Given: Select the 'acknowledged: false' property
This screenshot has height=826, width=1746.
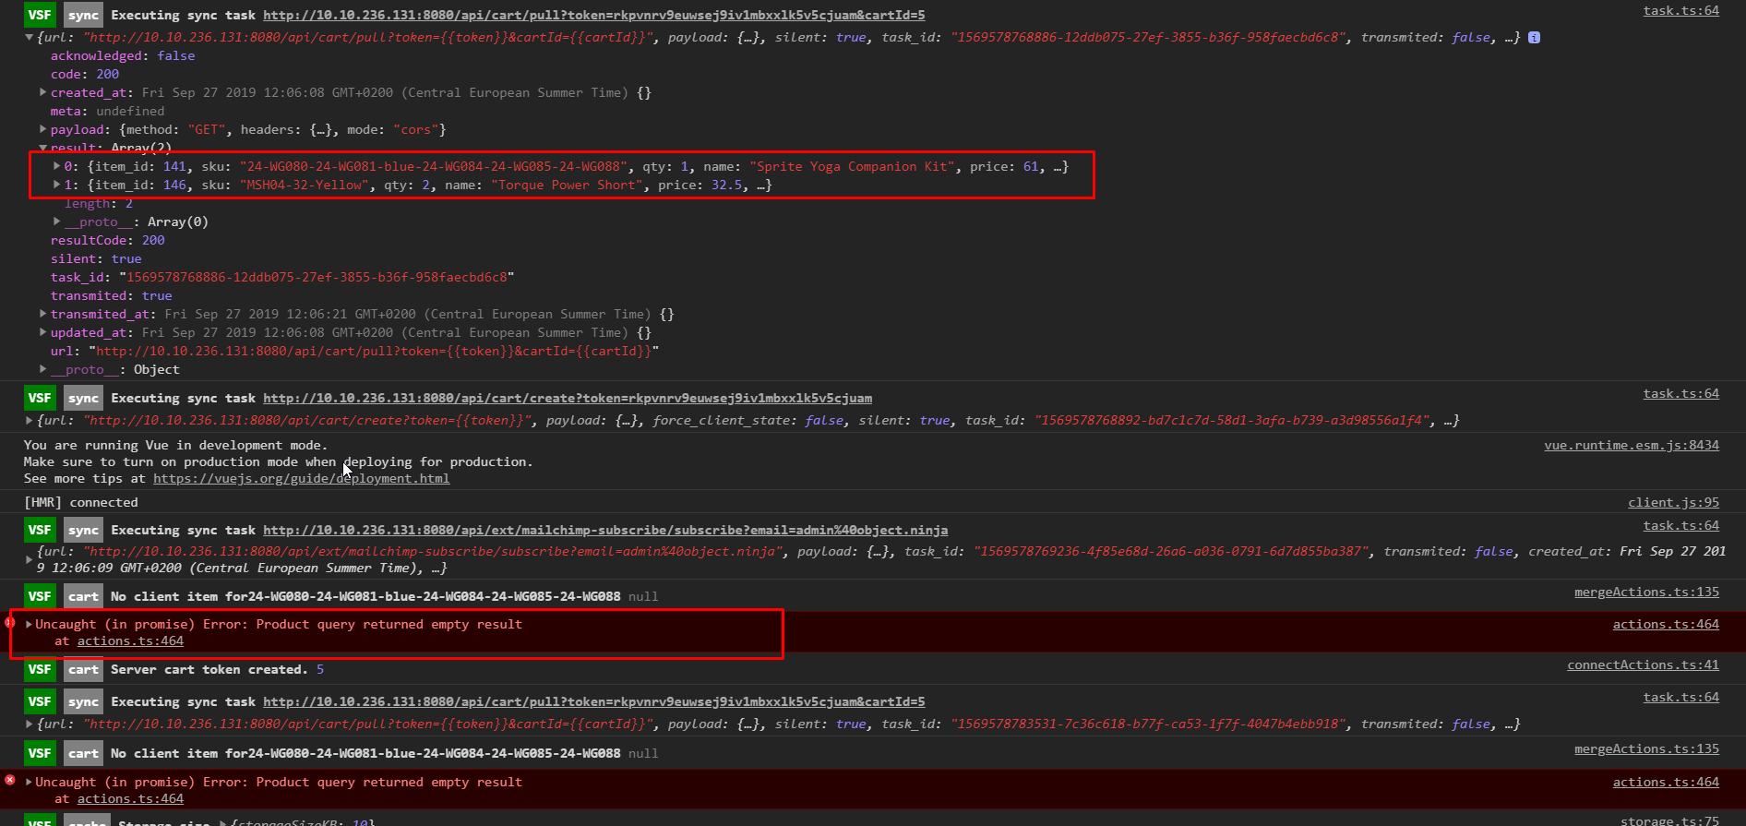Looking at the screenshot, I should tap(123, 55).
